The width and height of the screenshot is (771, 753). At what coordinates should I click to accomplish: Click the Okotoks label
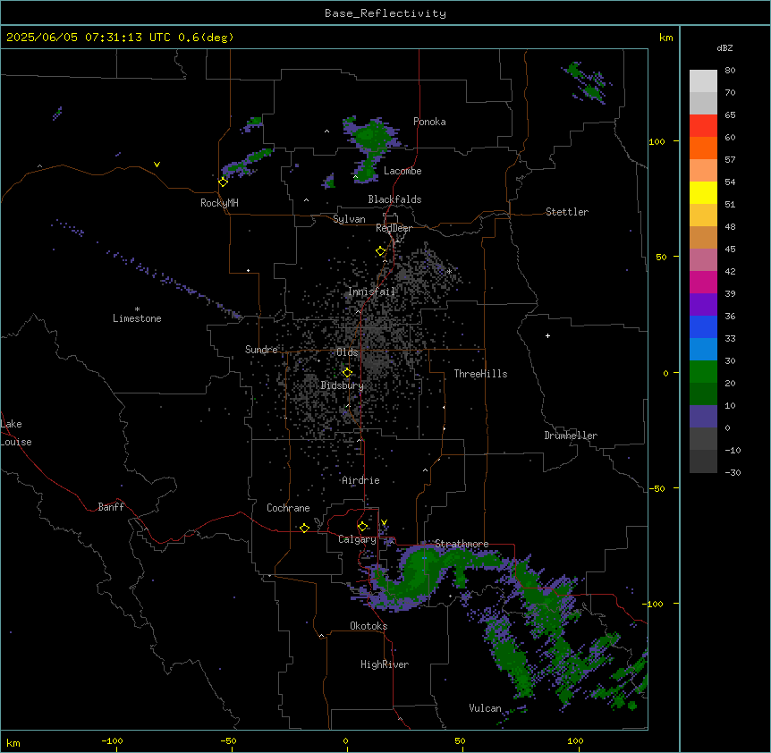click(x=369, y=626)
